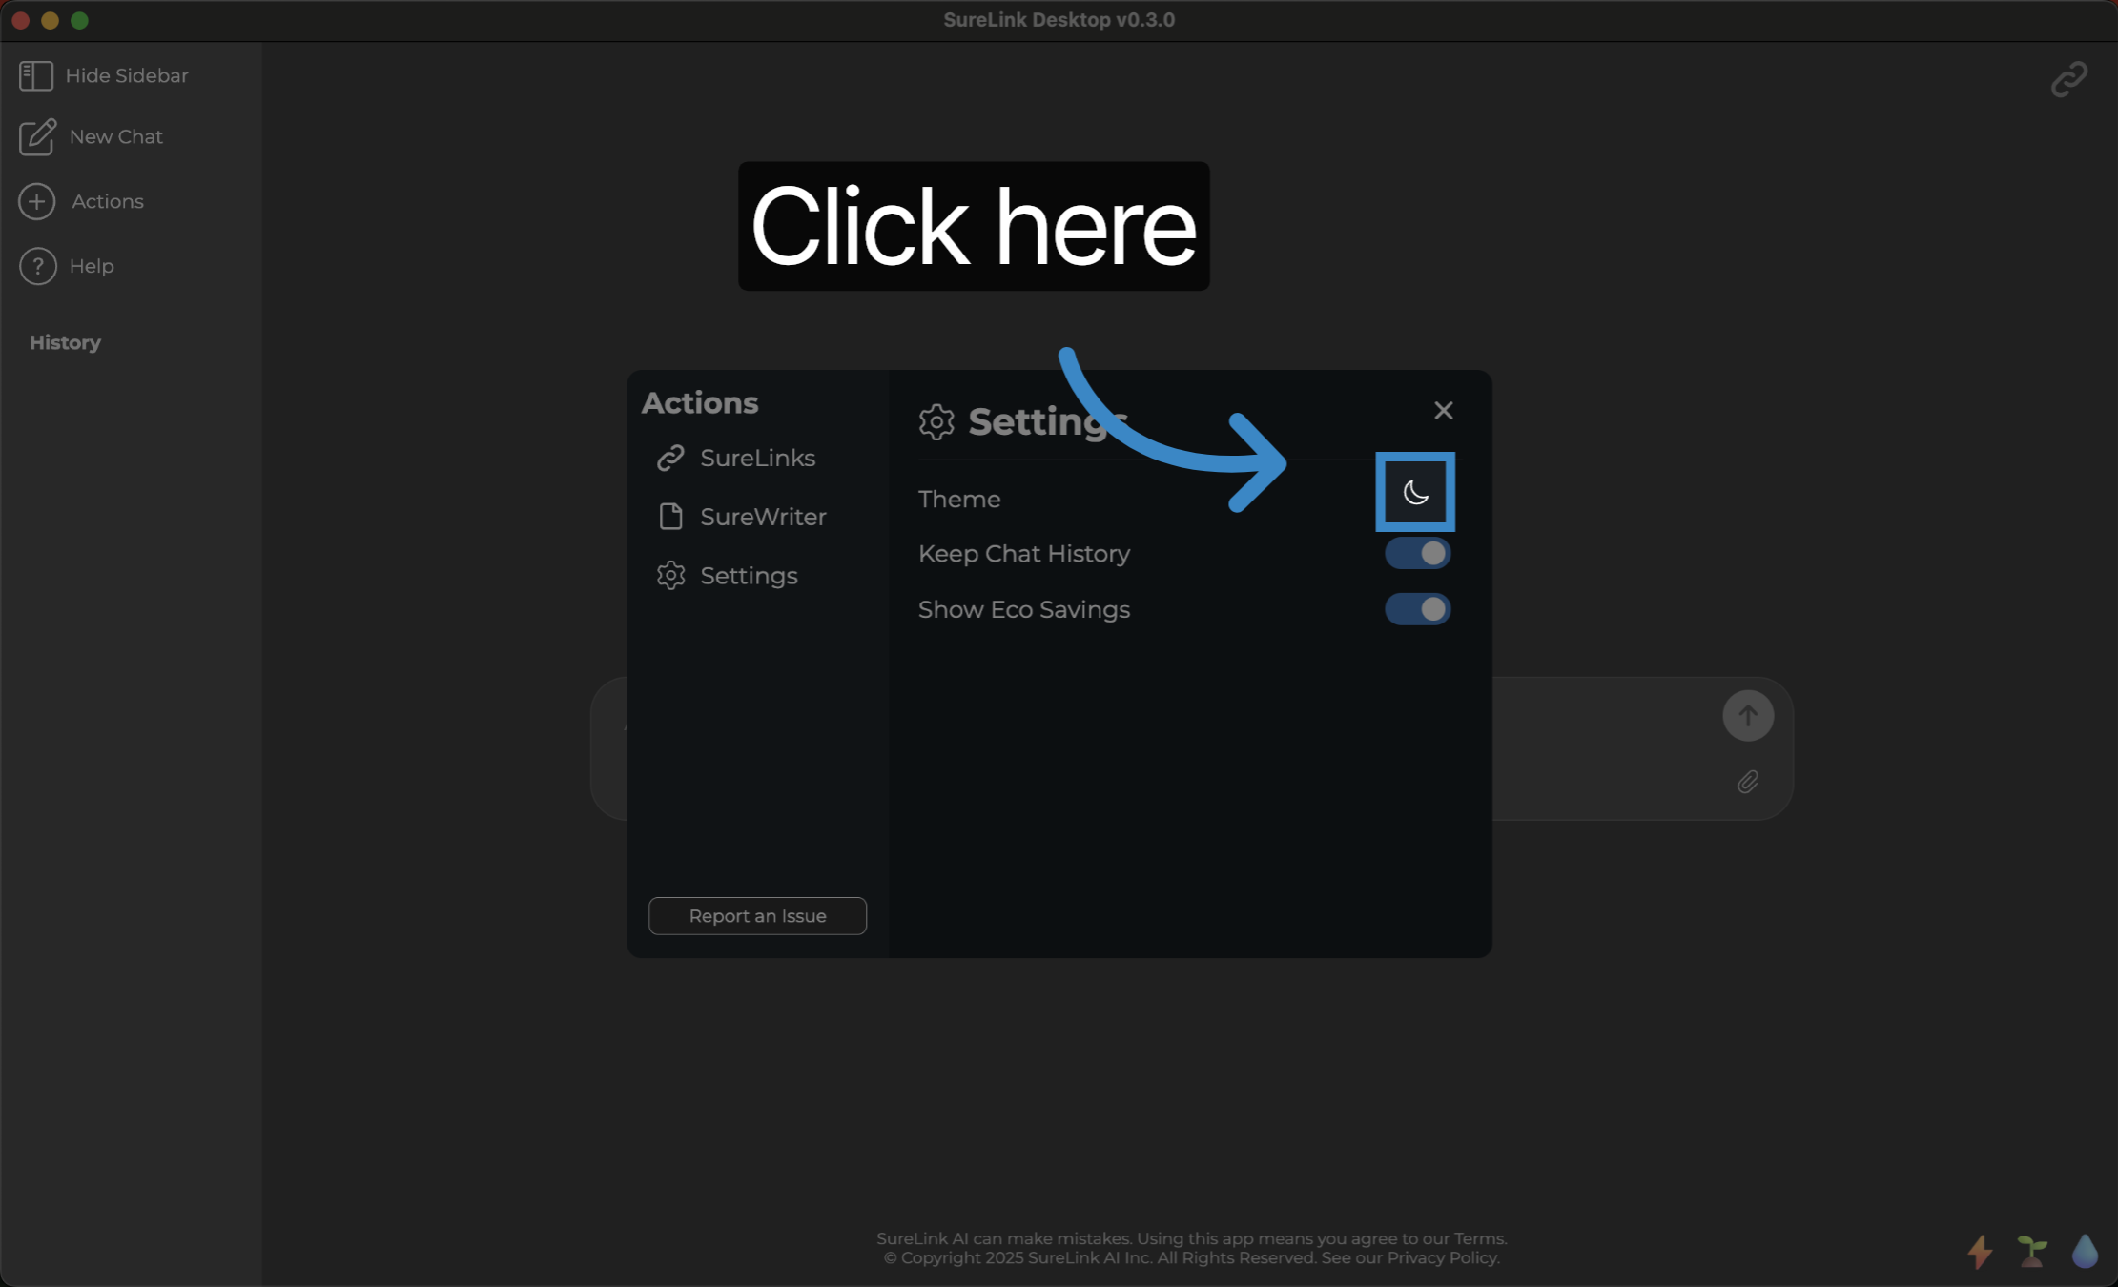Select SureWriter in Actions list

(742, 517)
